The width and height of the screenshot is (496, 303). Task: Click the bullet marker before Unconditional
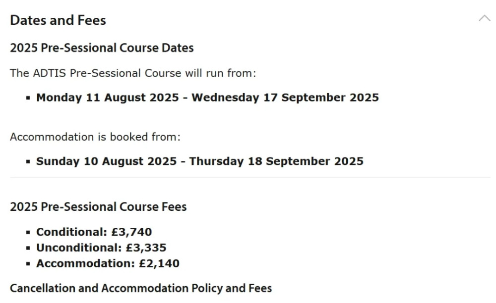point(28,248)
